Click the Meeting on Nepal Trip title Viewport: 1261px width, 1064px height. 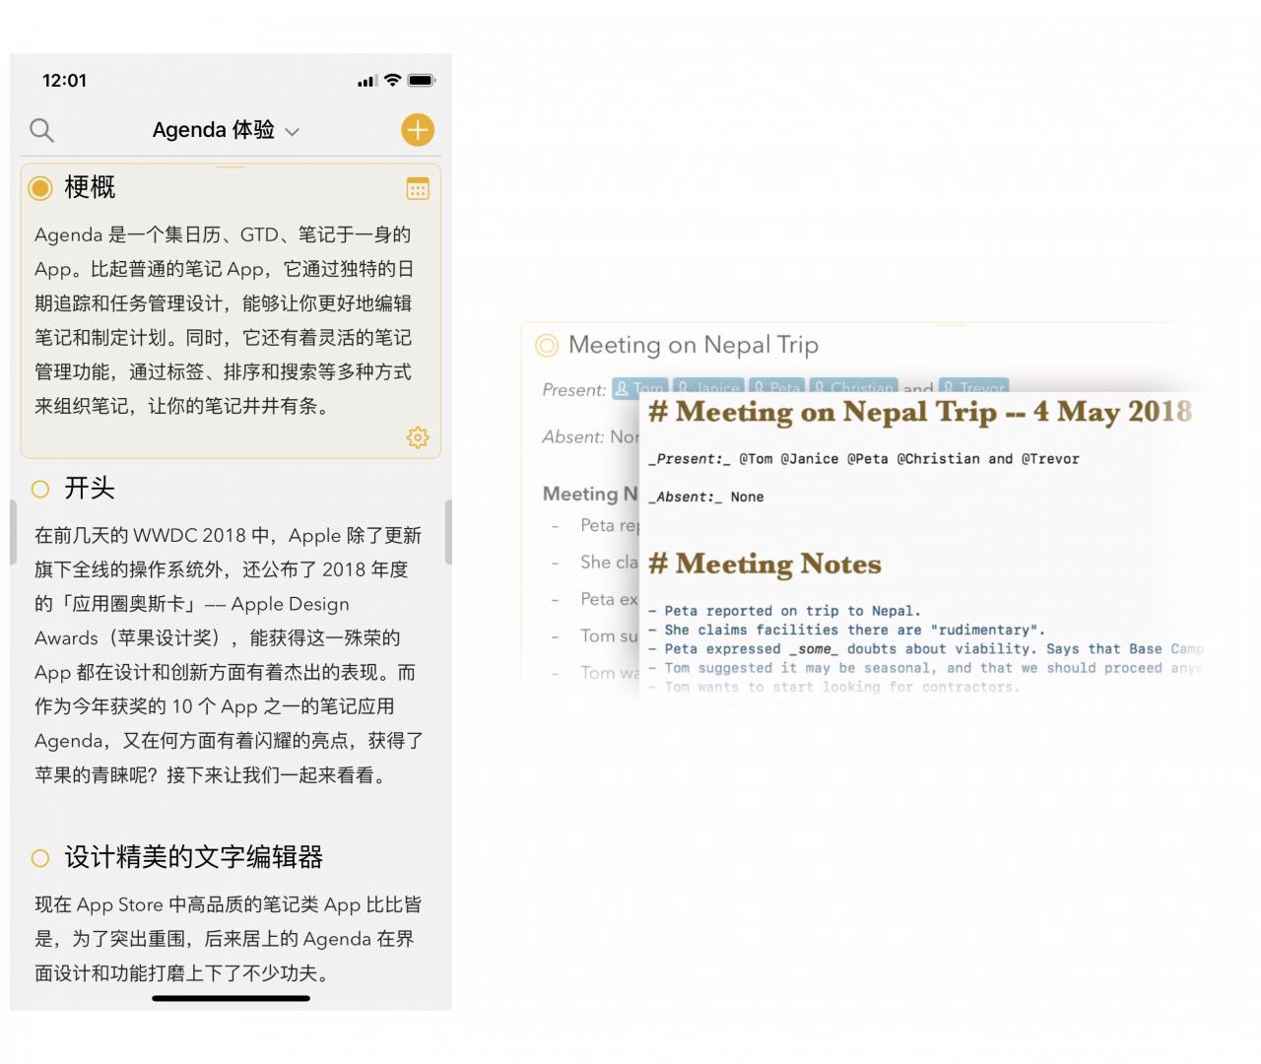pos(694,345)
